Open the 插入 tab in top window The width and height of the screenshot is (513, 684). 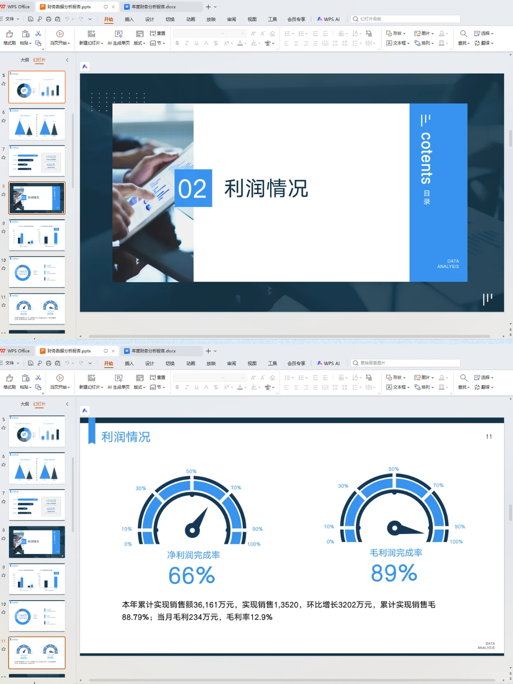click(129, 19)
